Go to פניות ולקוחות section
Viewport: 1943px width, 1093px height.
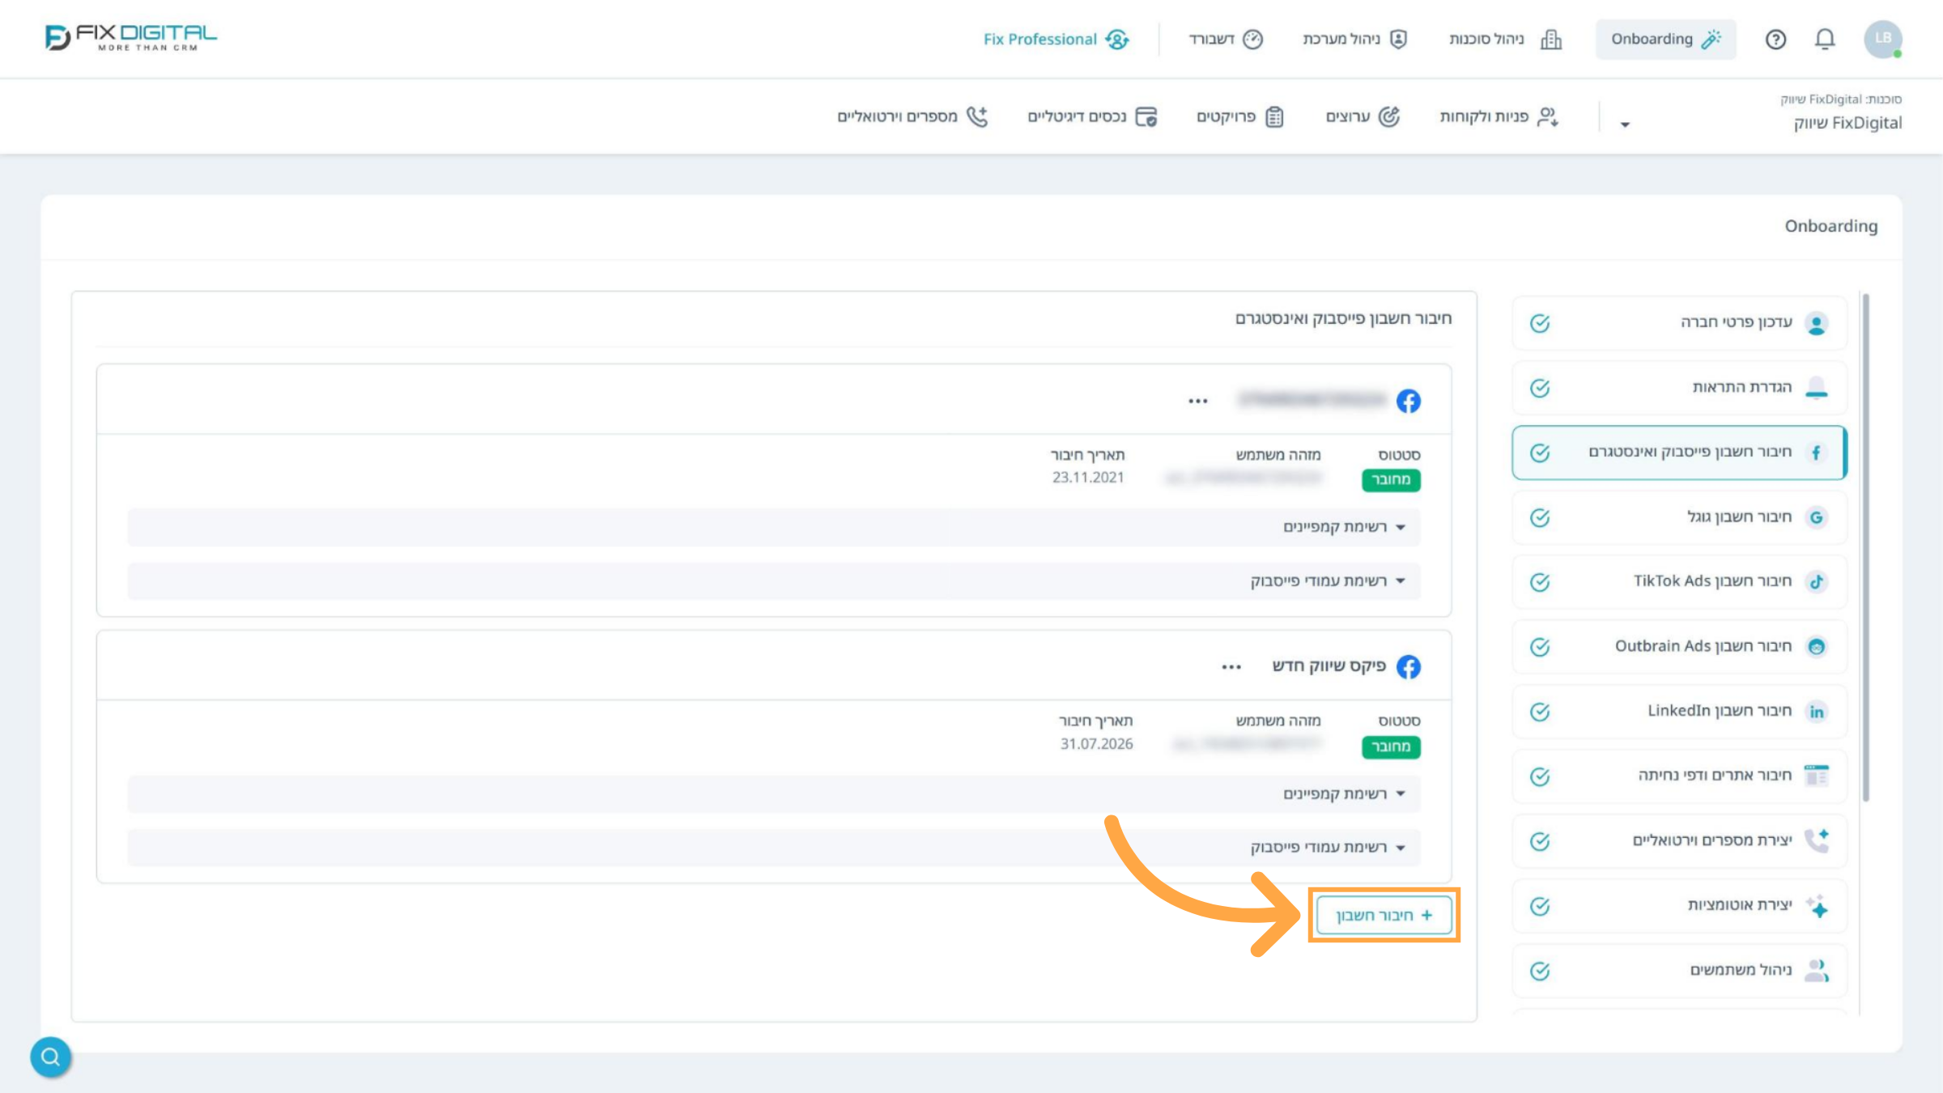[1499, 117]
